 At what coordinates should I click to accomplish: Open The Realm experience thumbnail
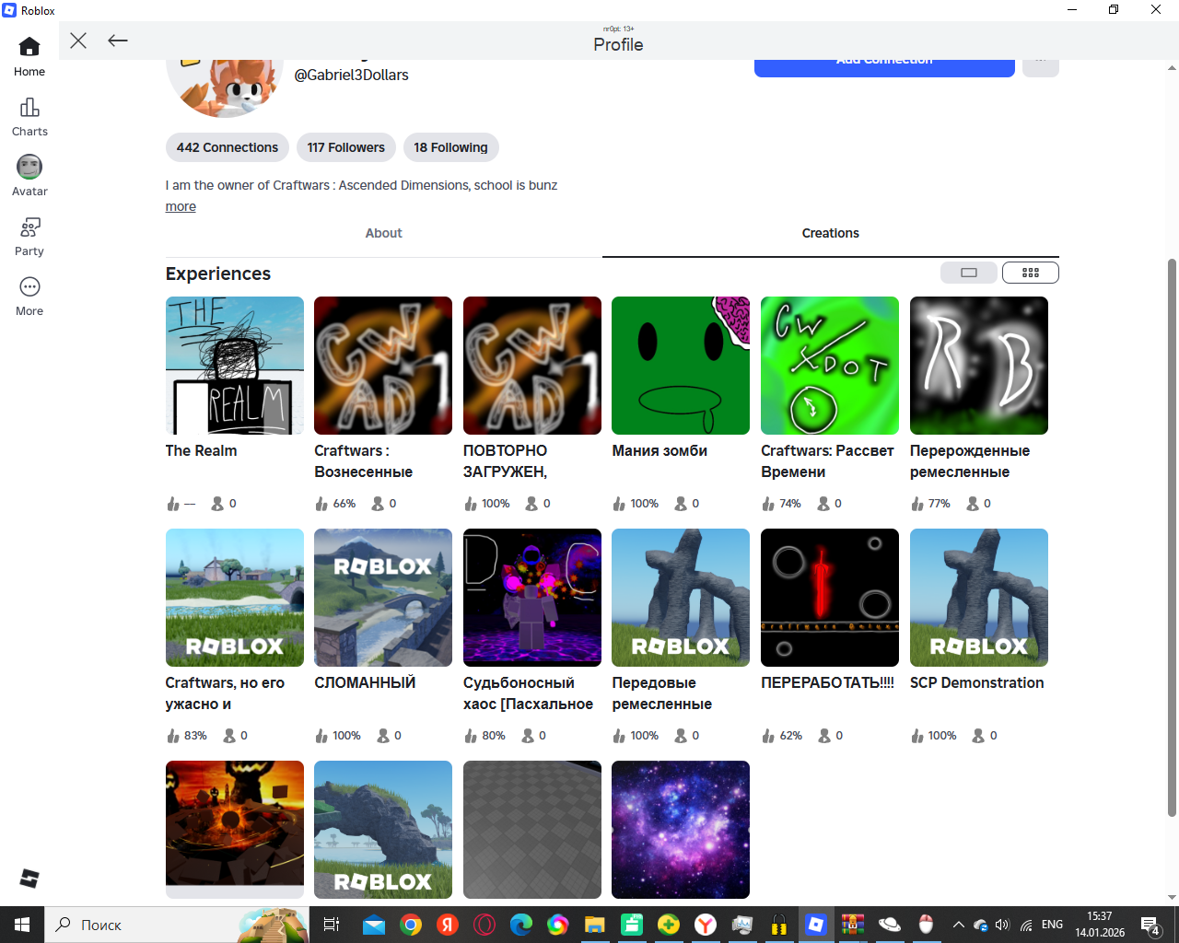[x=235, y=366]
